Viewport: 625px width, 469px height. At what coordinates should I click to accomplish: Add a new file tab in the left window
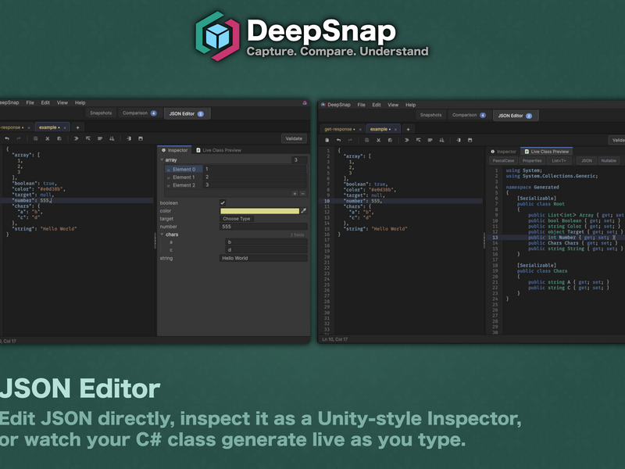pos(77,127)
